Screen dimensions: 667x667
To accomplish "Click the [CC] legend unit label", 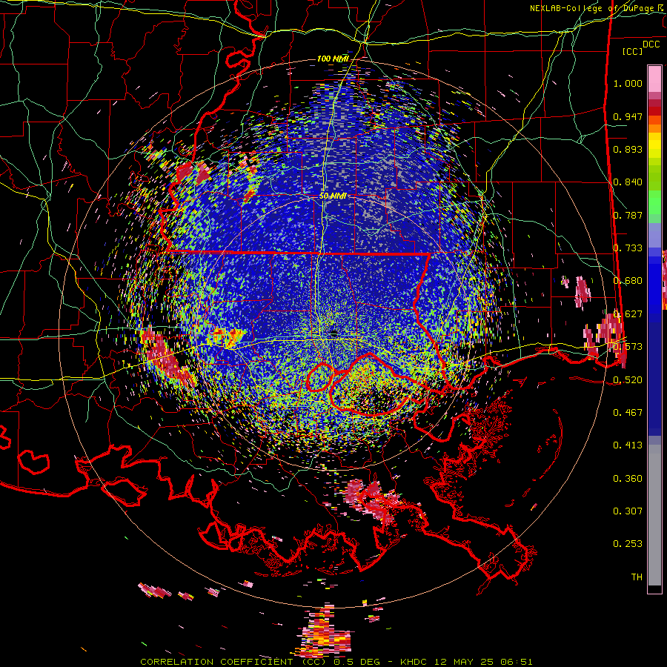I will pos(633,51).
